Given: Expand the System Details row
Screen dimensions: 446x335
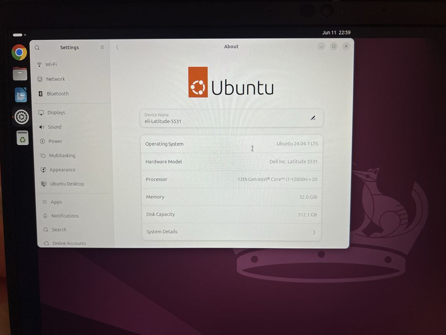Looking at the screenshot, I should [231, 232].
